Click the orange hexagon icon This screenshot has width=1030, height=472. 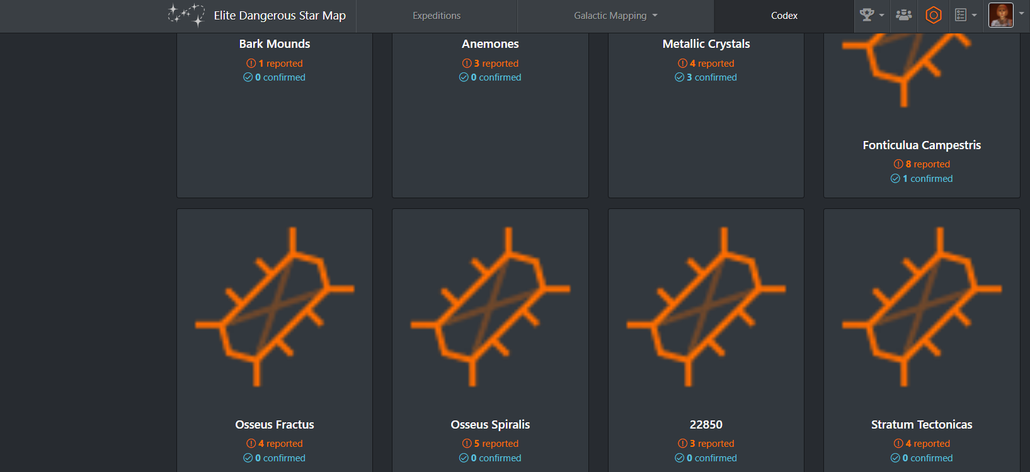pos(934,15)
